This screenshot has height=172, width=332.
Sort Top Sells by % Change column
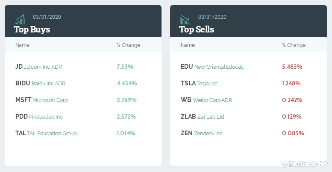294,45
